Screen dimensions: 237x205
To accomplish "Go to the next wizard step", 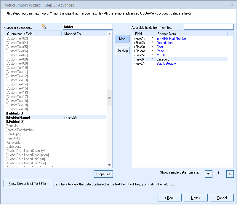I will (x=196, y=198).
